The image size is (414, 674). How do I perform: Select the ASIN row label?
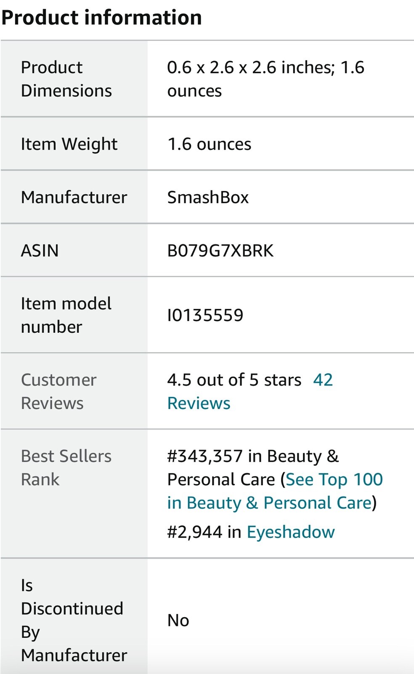click(40, 251)
